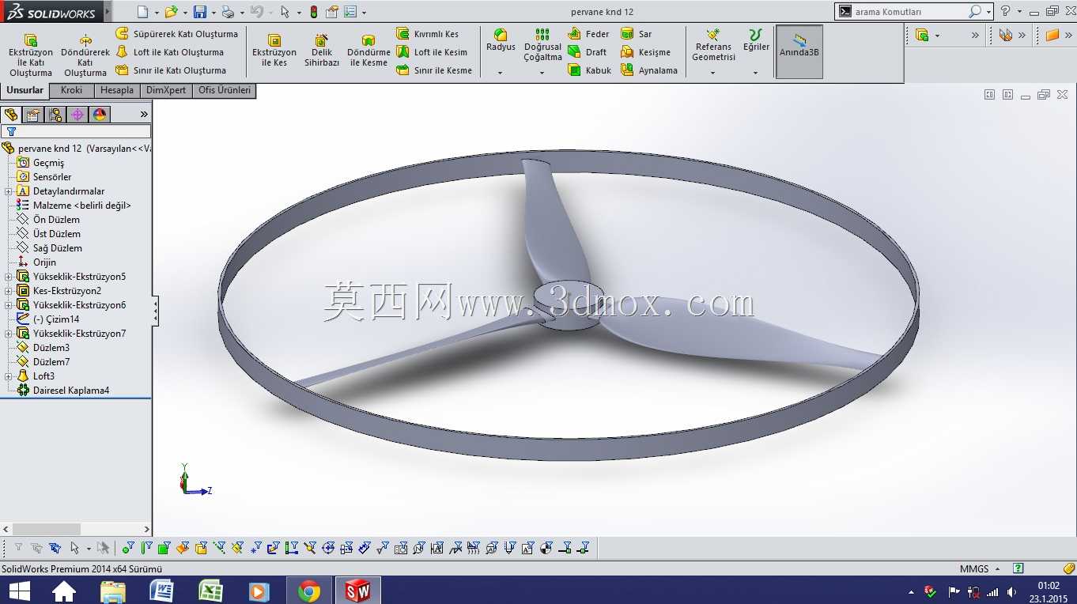Expand the Yükseklik-Ekstrüzyon5 feature node
This screenshot has width=1077, height=604.
(x=9, y=277)
